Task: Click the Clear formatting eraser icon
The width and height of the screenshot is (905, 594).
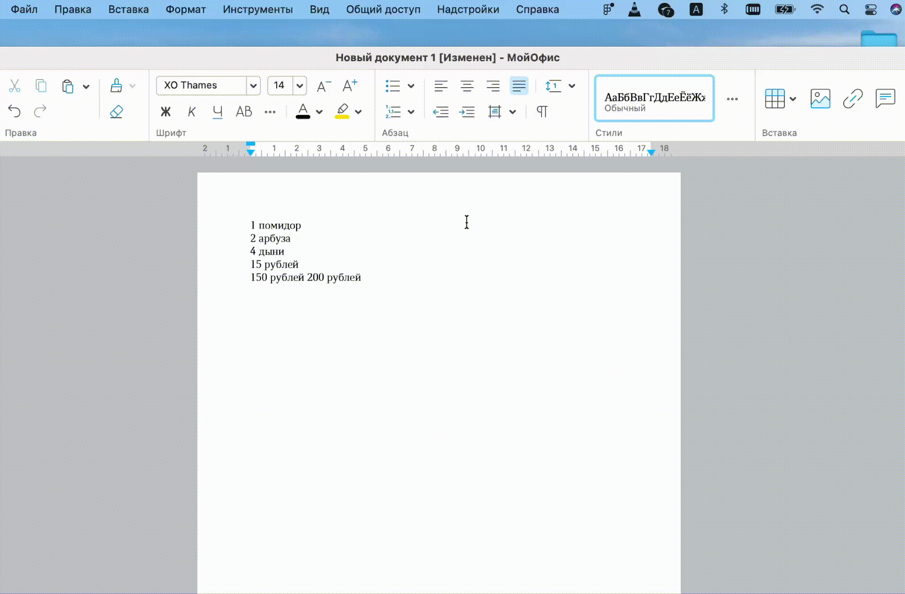Action: point(116,112)
